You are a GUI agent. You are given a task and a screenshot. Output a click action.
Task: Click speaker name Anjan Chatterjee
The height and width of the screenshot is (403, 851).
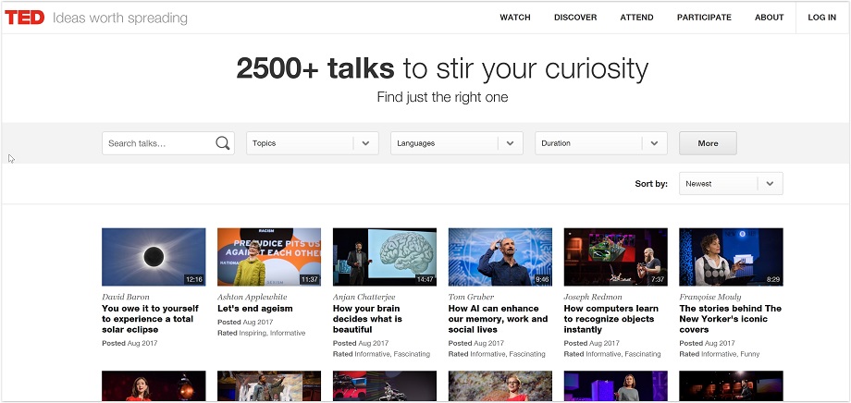(x=364, y=297)
